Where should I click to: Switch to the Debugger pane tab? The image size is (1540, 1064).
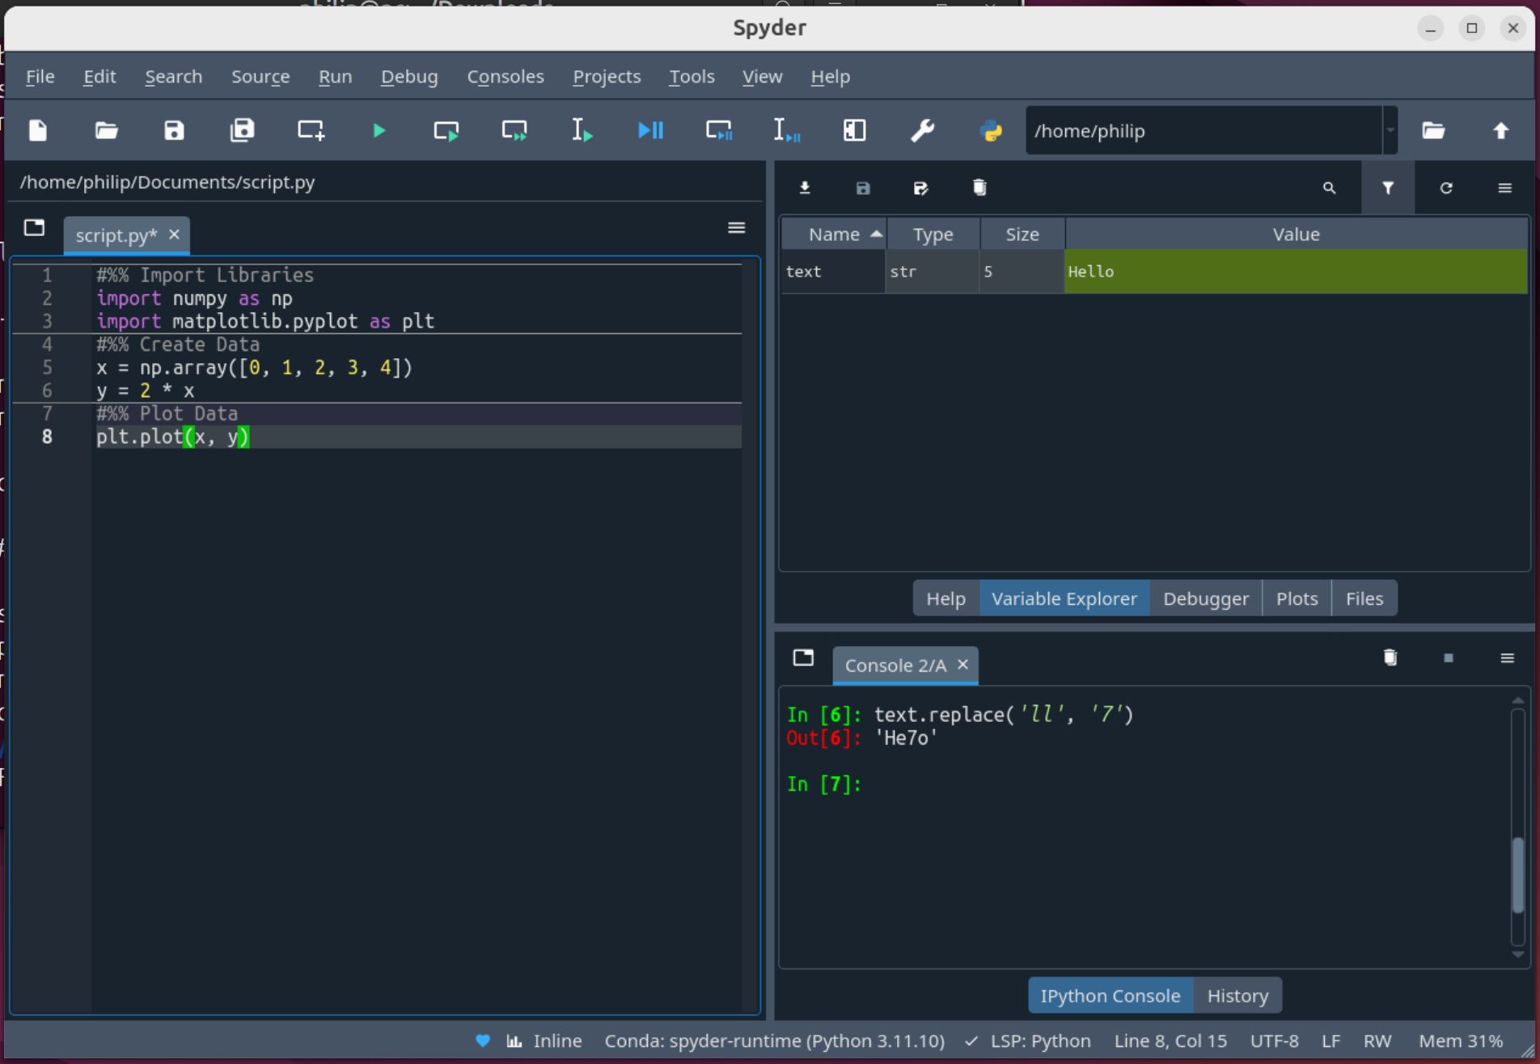1205,598
